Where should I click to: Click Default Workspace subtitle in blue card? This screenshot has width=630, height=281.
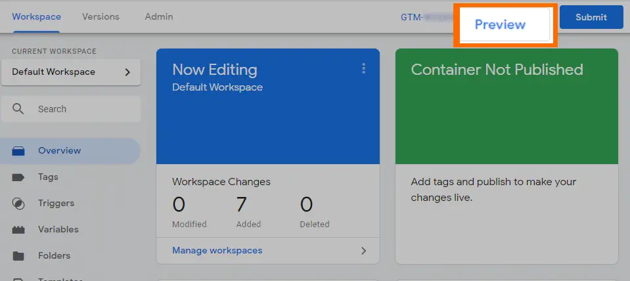tap(217, 87)
